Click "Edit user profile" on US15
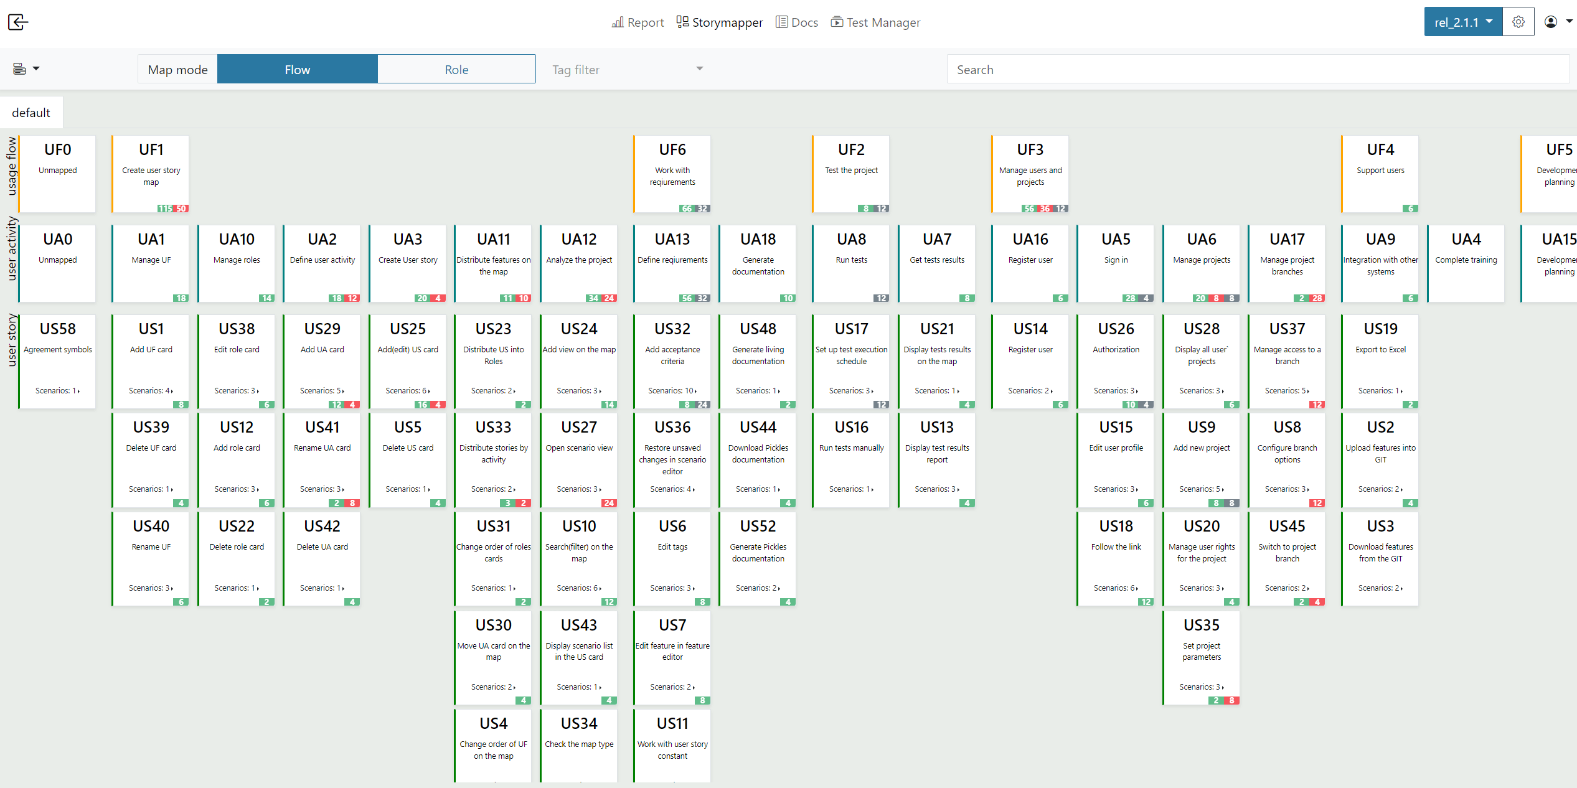 (1116, 448)
